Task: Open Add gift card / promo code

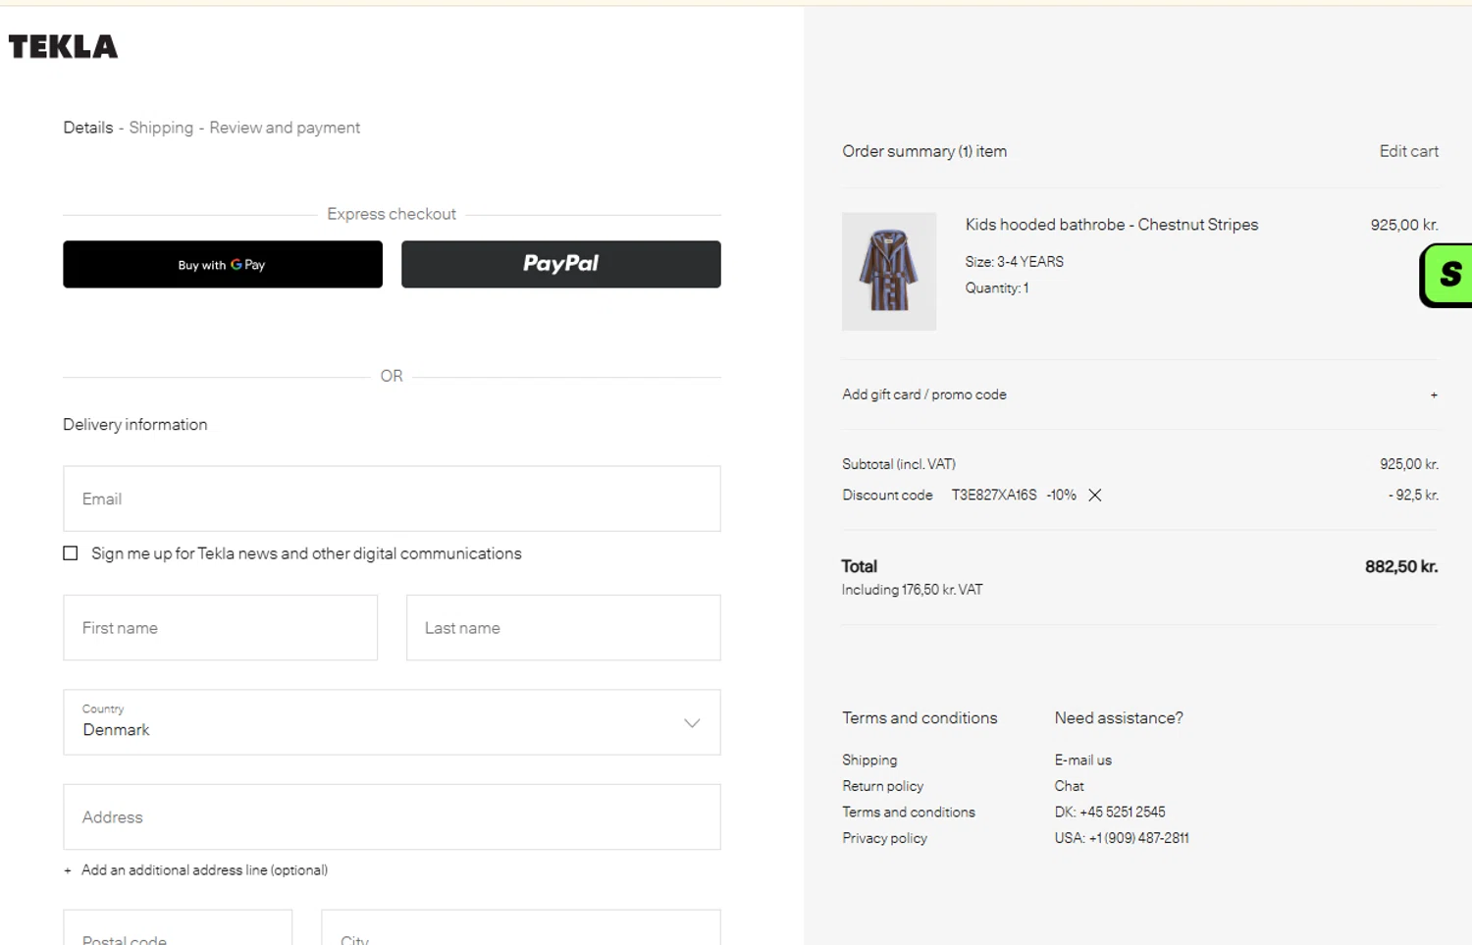Action: point(924,394)
